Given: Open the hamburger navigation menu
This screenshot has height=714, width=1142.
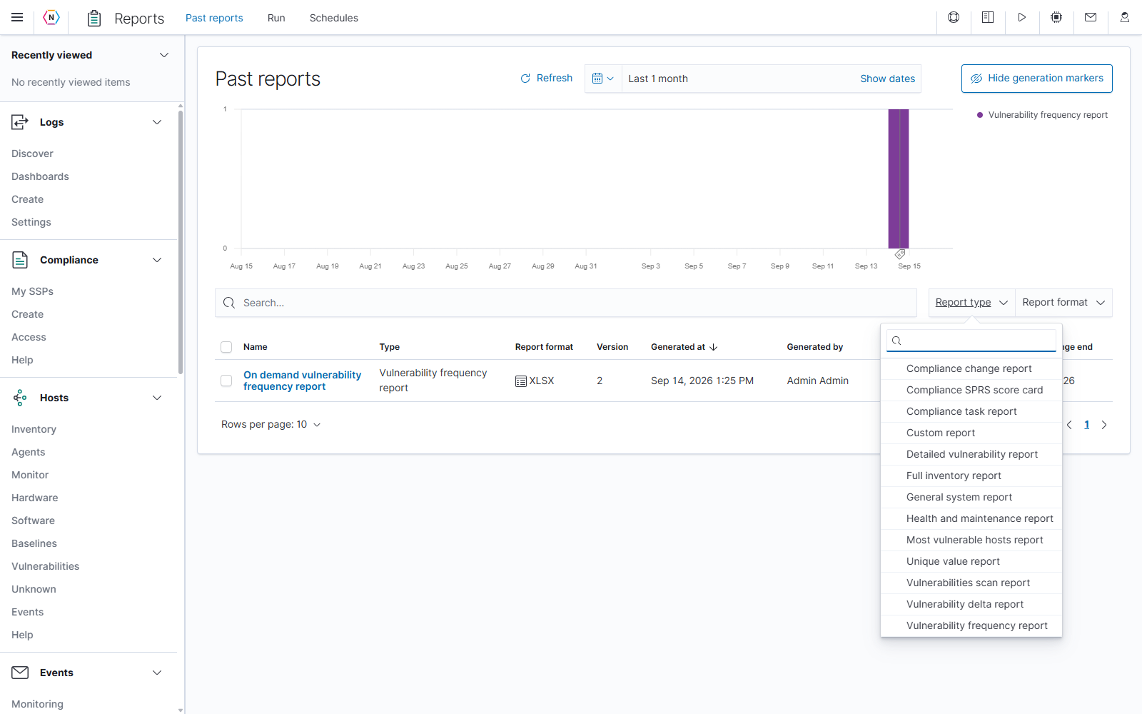Looking at the screenshot, I should [17, 17].
